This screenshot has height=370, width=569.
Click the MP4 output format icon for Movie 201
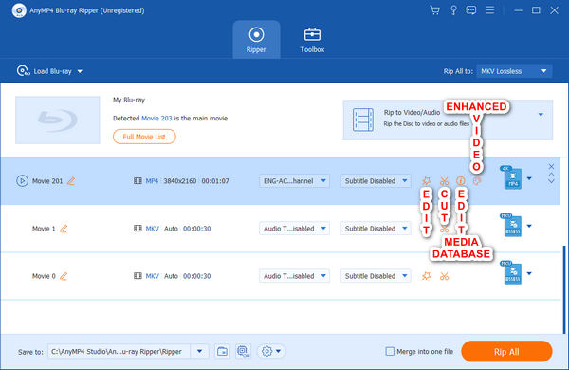(x=511, y=177)
